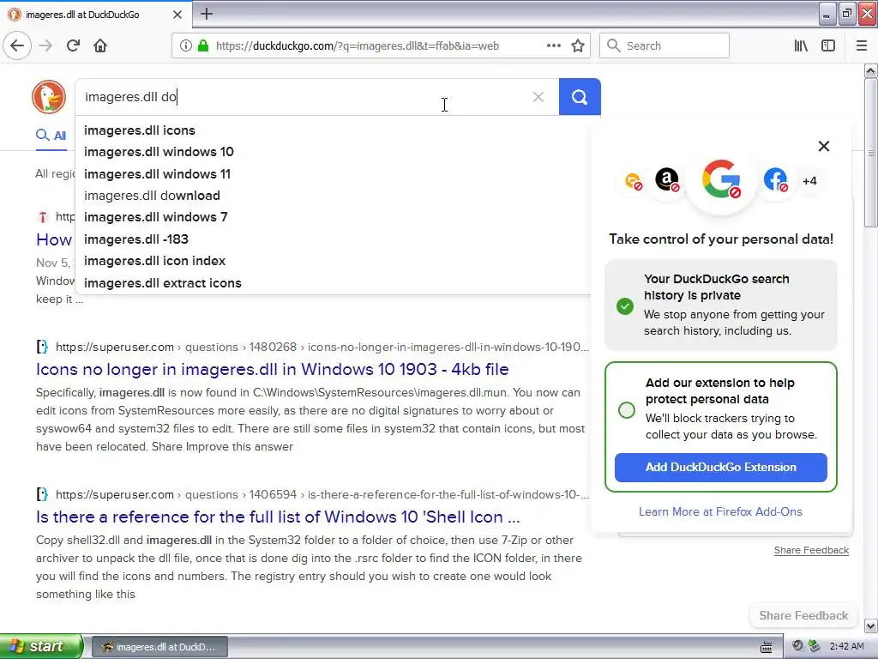The width and height of the screenshot is (878, 659).
Task: Open the Windows Start menu
Action: [x=40, y=646]
